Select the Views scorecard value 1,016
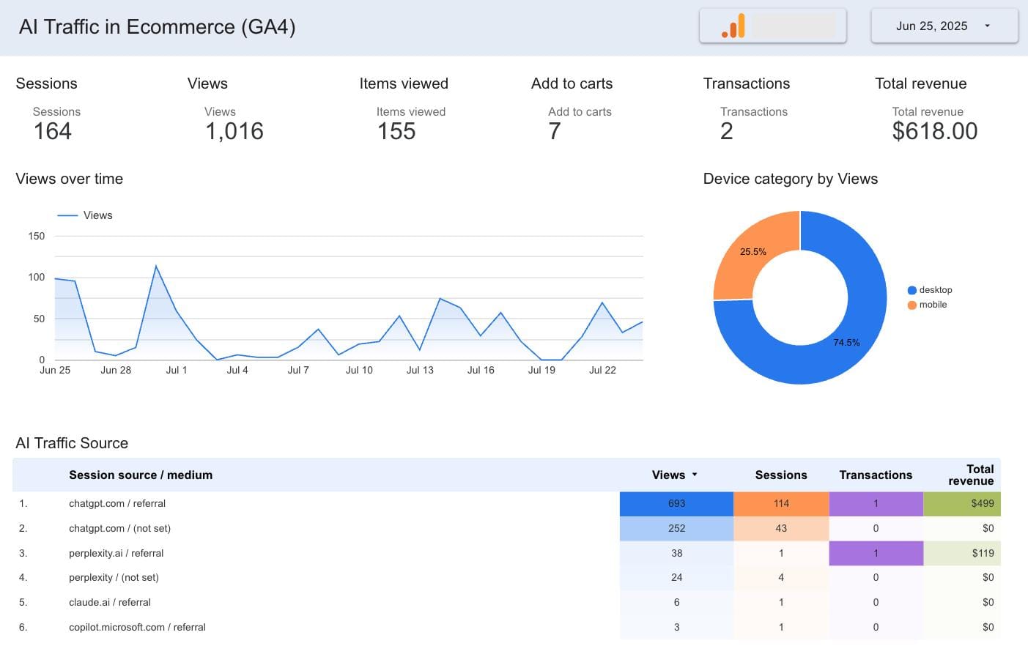Image resolution: width=1028 pixels, height=646 pixels. (234, 131)
